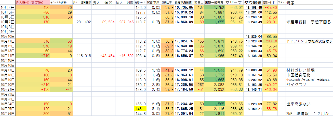This screenshot has height=116, width=333.
Task: Click the Nikkei value 17,391.84
Action: 184,113
